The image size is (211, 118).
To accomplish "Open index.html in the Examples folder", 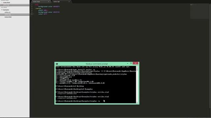I will click(x=8, y=17).
